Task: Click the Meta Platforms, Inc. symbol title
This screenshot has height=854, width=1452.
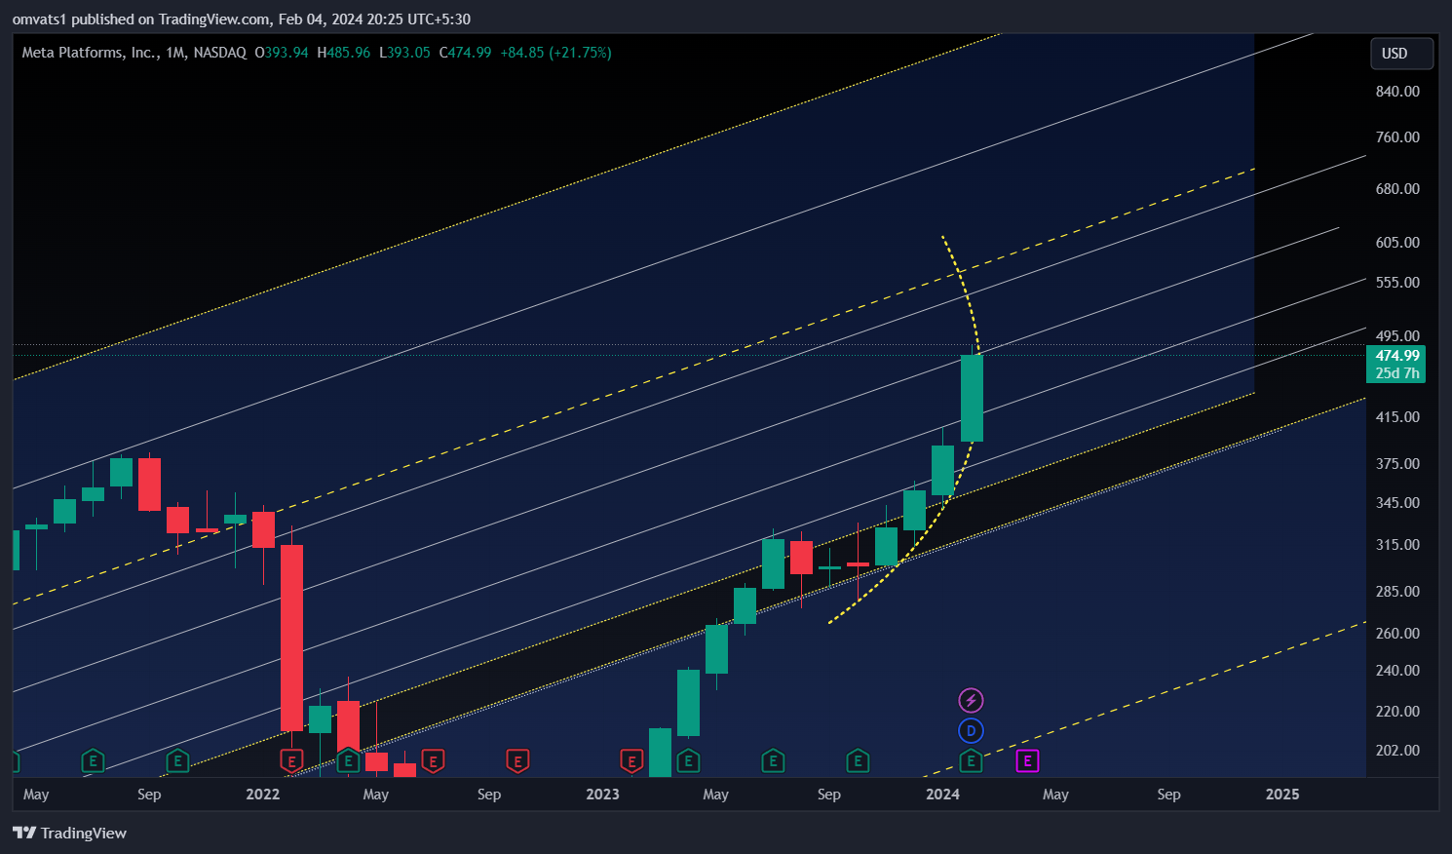Action: coord(91,53)
